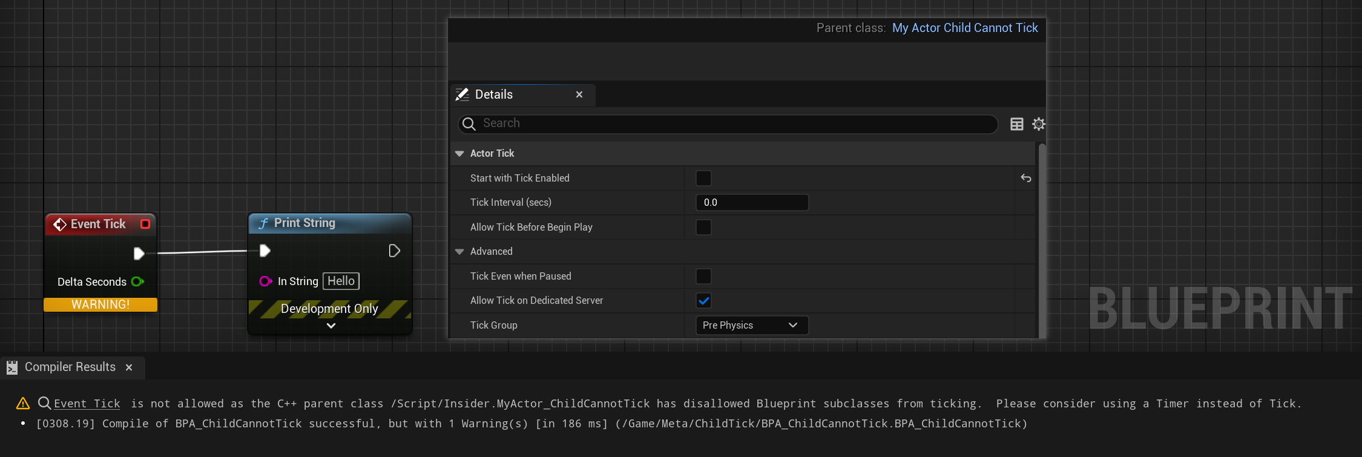Collapse the Advanced section
1362x457 pixels.
(x=459, y=252)
